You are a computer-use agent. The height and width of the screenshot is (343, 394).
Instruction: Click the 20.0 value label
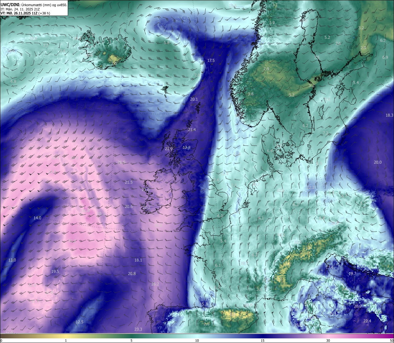point(378,162)
